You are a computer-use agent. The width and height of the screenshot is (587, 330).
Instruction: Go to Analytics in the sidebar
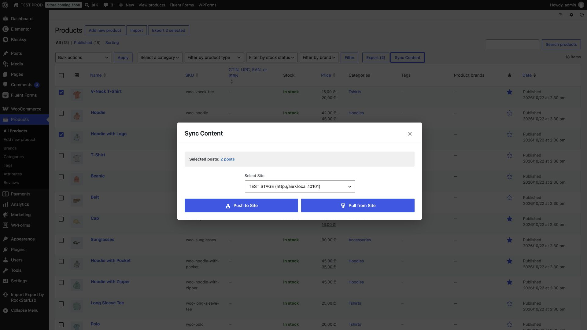tap(24, 204)
